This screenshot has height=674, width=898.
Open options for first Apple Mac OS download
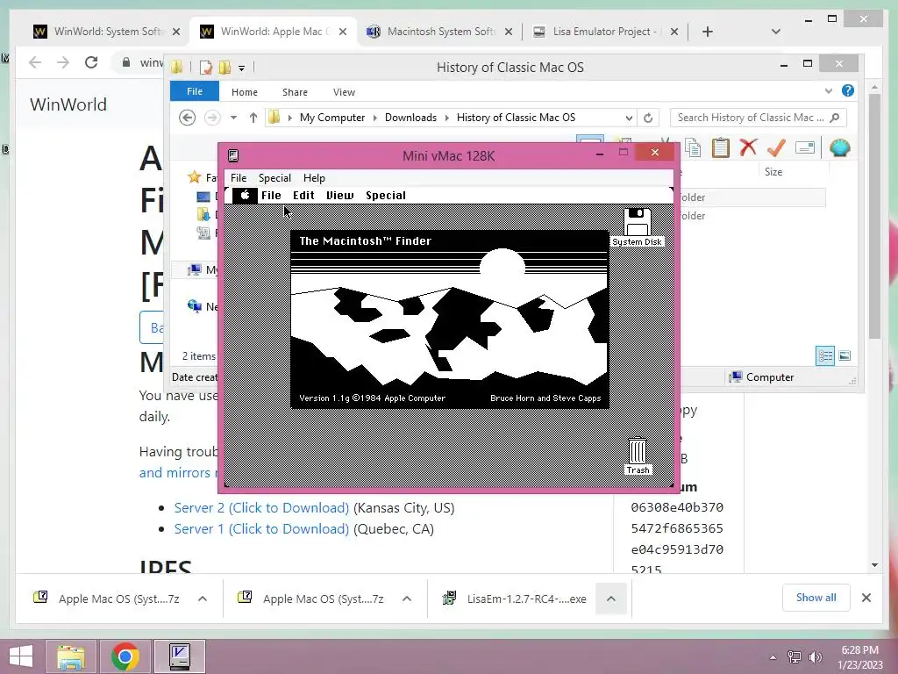203,599
